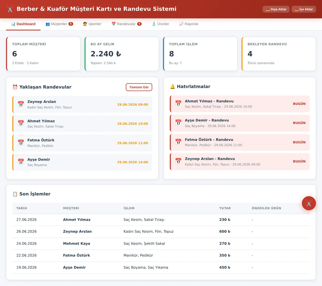Image resolution: width=322 pixels, height=286 pixels.
Task: Click 'Zeynep Arslan' in the Son İşlemler table
Action: click(77, 232)
